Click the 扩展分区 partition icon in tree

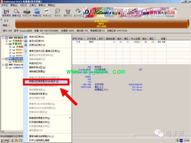click(10, 44)
